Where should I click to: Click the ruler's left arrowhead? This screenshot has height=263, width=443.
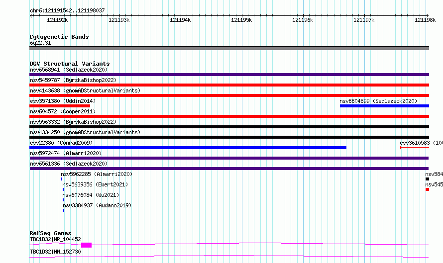31,16
